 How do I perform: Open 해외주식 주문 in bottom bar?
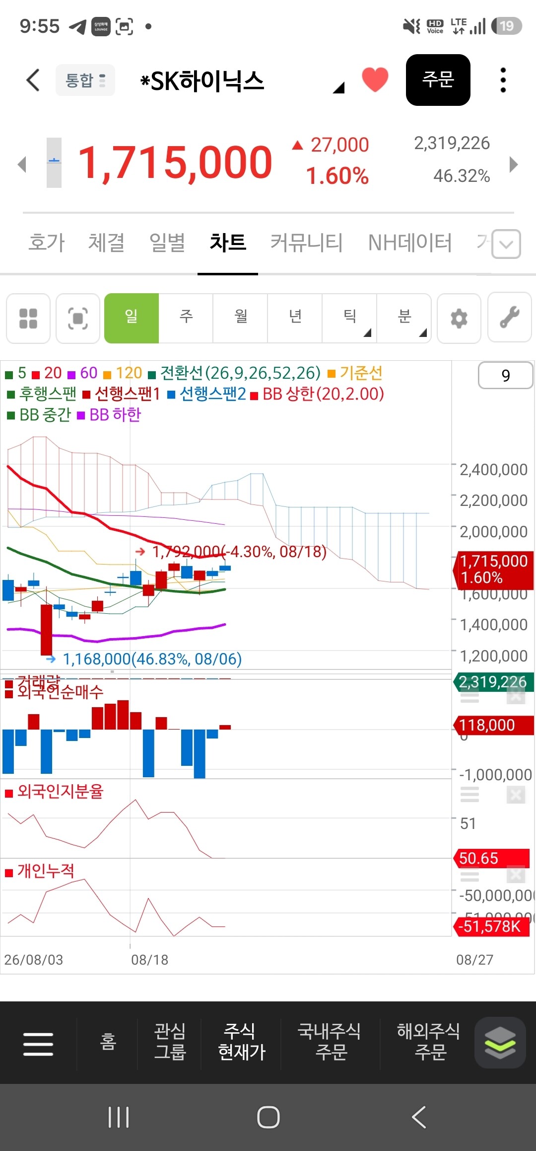pos(429,1042)
